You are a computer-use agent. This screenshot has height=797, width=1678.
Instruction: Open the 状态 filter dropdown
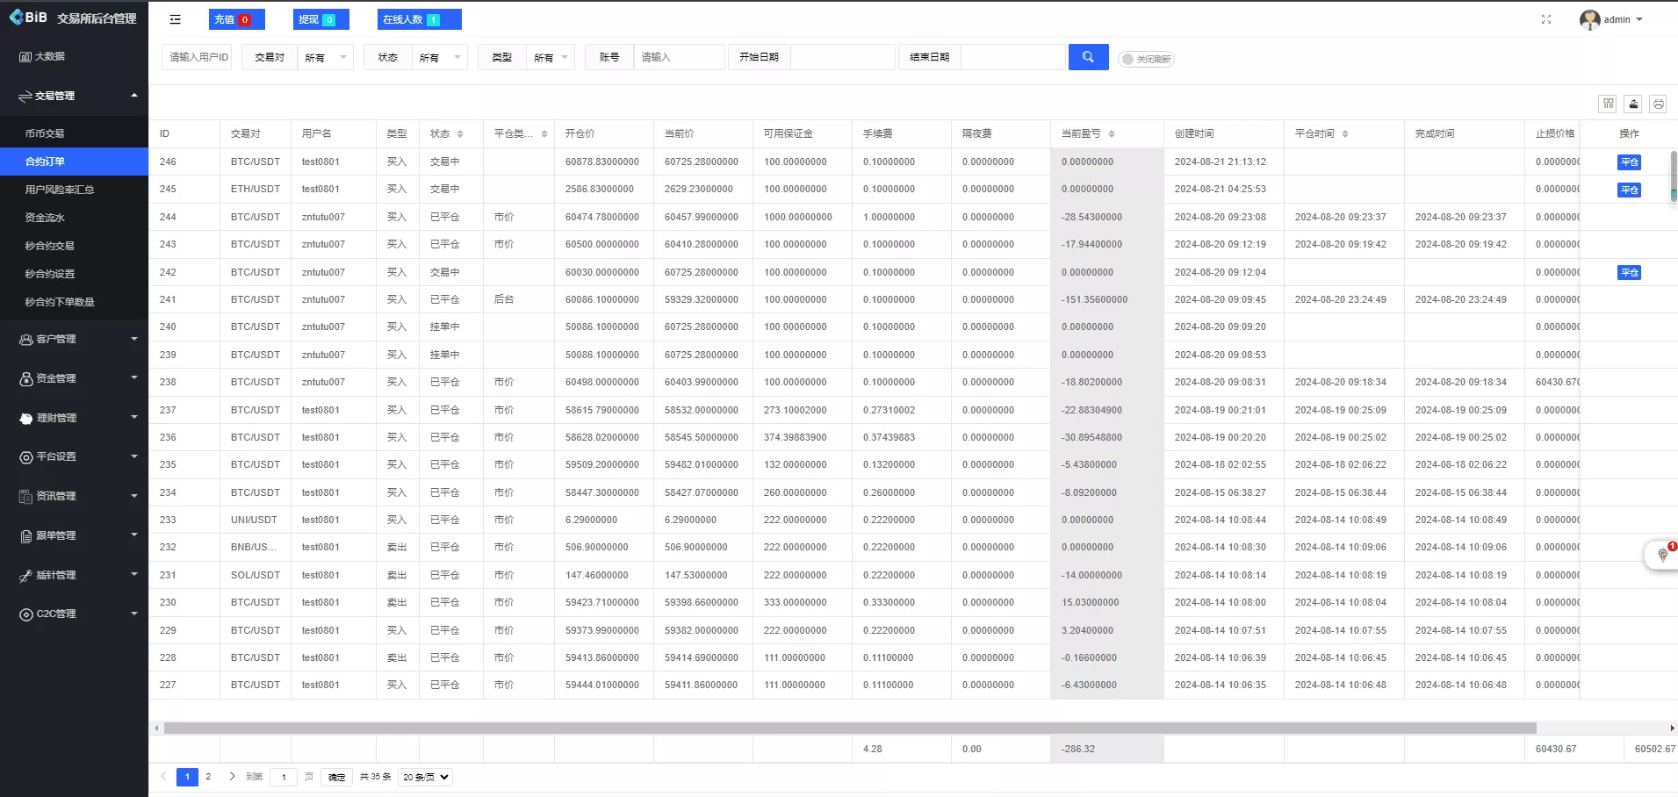click(x=439, y=58)
